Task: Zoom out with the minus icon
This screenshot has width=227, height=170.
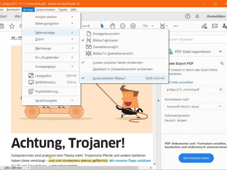Action: click(x=123, y=26)
